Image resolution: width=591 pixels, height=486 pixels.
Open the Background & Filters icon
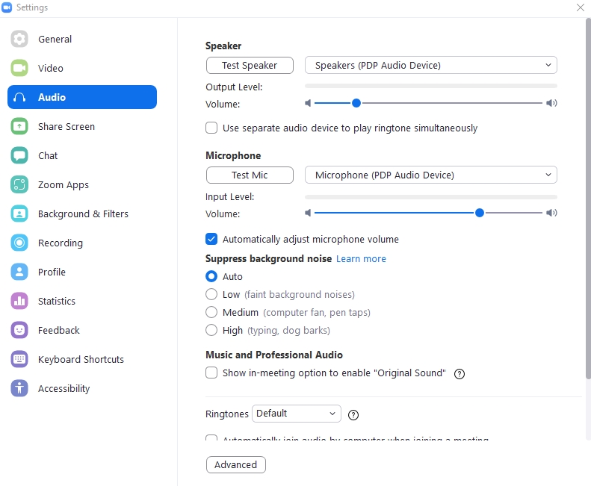coord(19,214)
